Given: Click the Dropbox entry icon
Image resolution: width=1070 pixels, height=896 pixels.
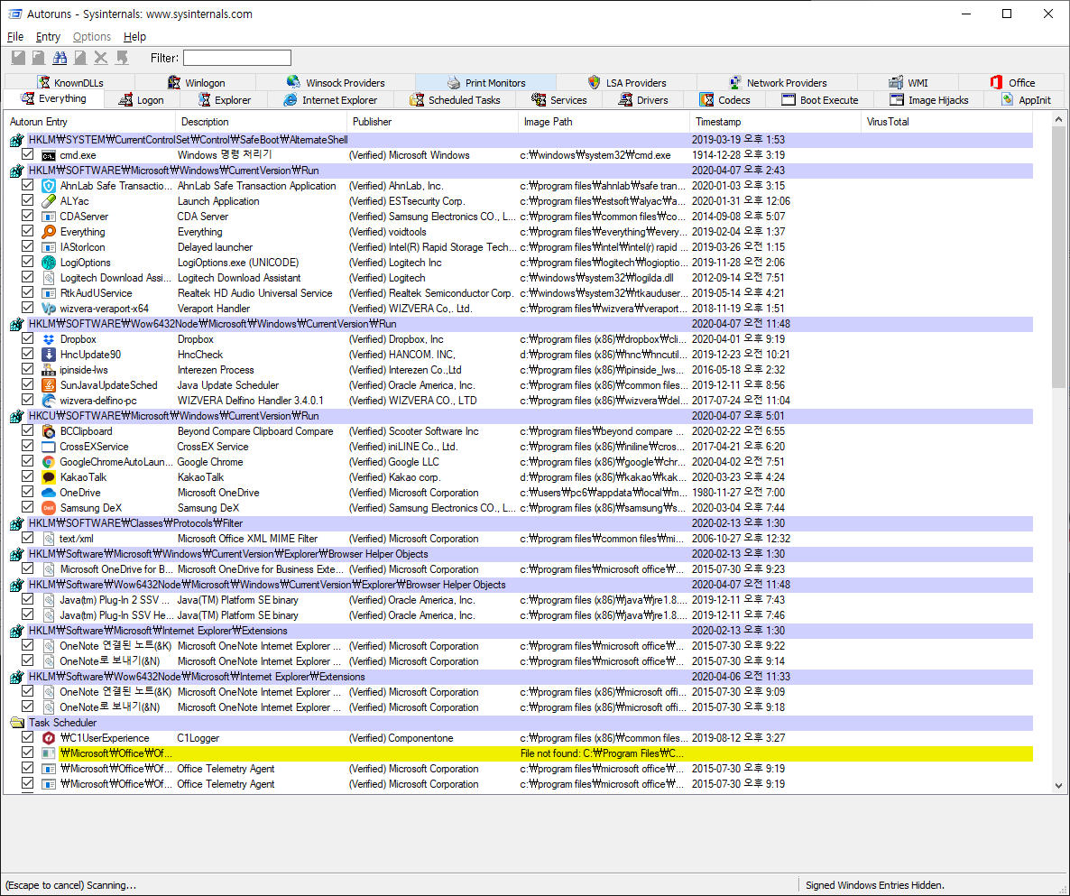Looking at the screenshot, I should 49,339.
